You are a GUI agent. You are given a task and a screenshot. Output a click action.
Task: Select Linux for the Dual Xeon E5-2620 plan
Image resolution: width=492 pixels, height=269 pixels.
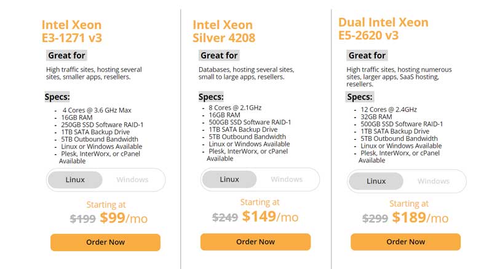tap(376, 181)
